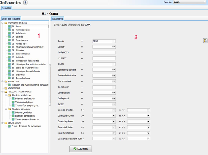Image resolution: width=208 pixels, height=155 pixels.
Task: Open Code postal lookup ellipsis button
Action: (x=114, y=99)
